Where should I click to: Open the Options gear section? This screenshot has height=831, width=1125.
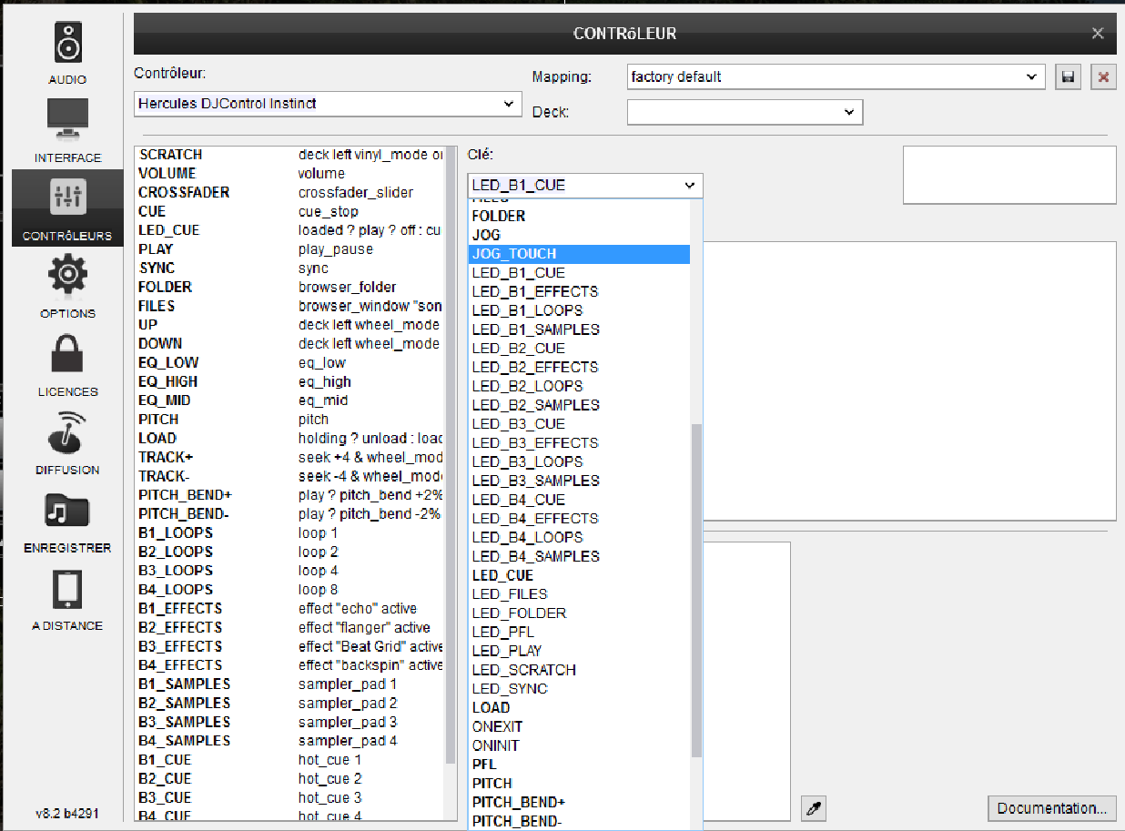67,287
